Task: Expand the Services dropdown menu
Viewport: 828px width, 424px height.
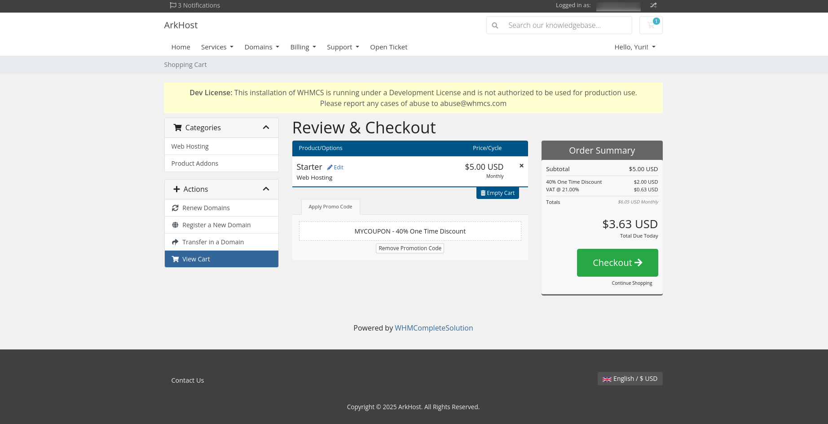Action: pyautogui.click(x=217, y=47)
